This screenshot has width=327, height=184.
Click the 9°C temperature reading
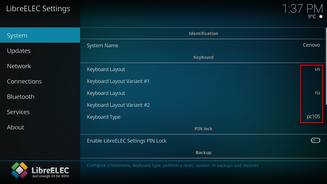[x=312, y=17]
